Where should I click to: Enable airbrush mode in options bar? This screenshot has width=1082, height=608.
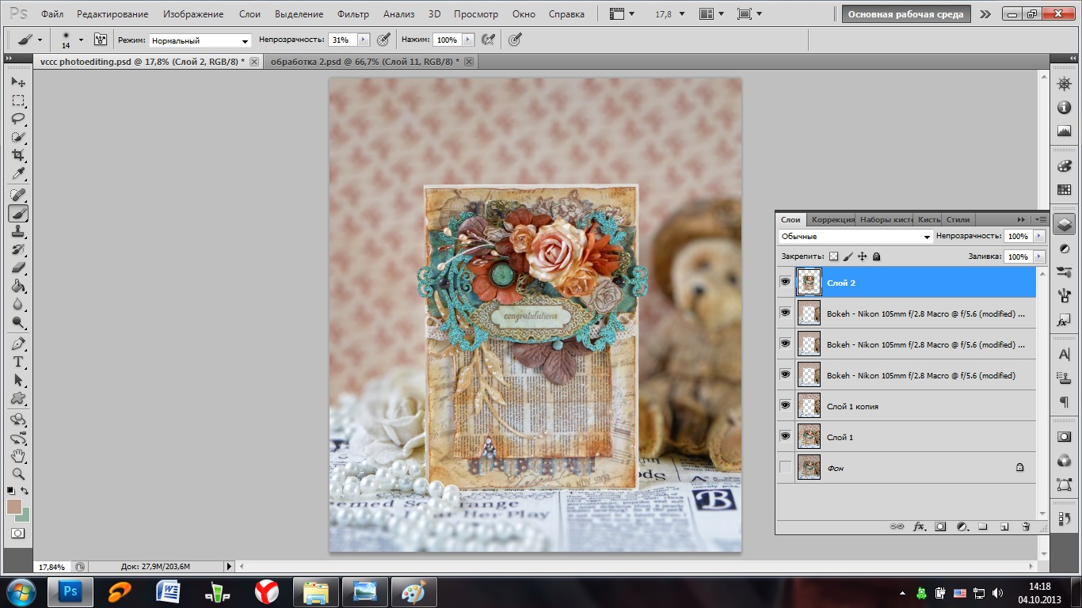click(x=488, y=40)
